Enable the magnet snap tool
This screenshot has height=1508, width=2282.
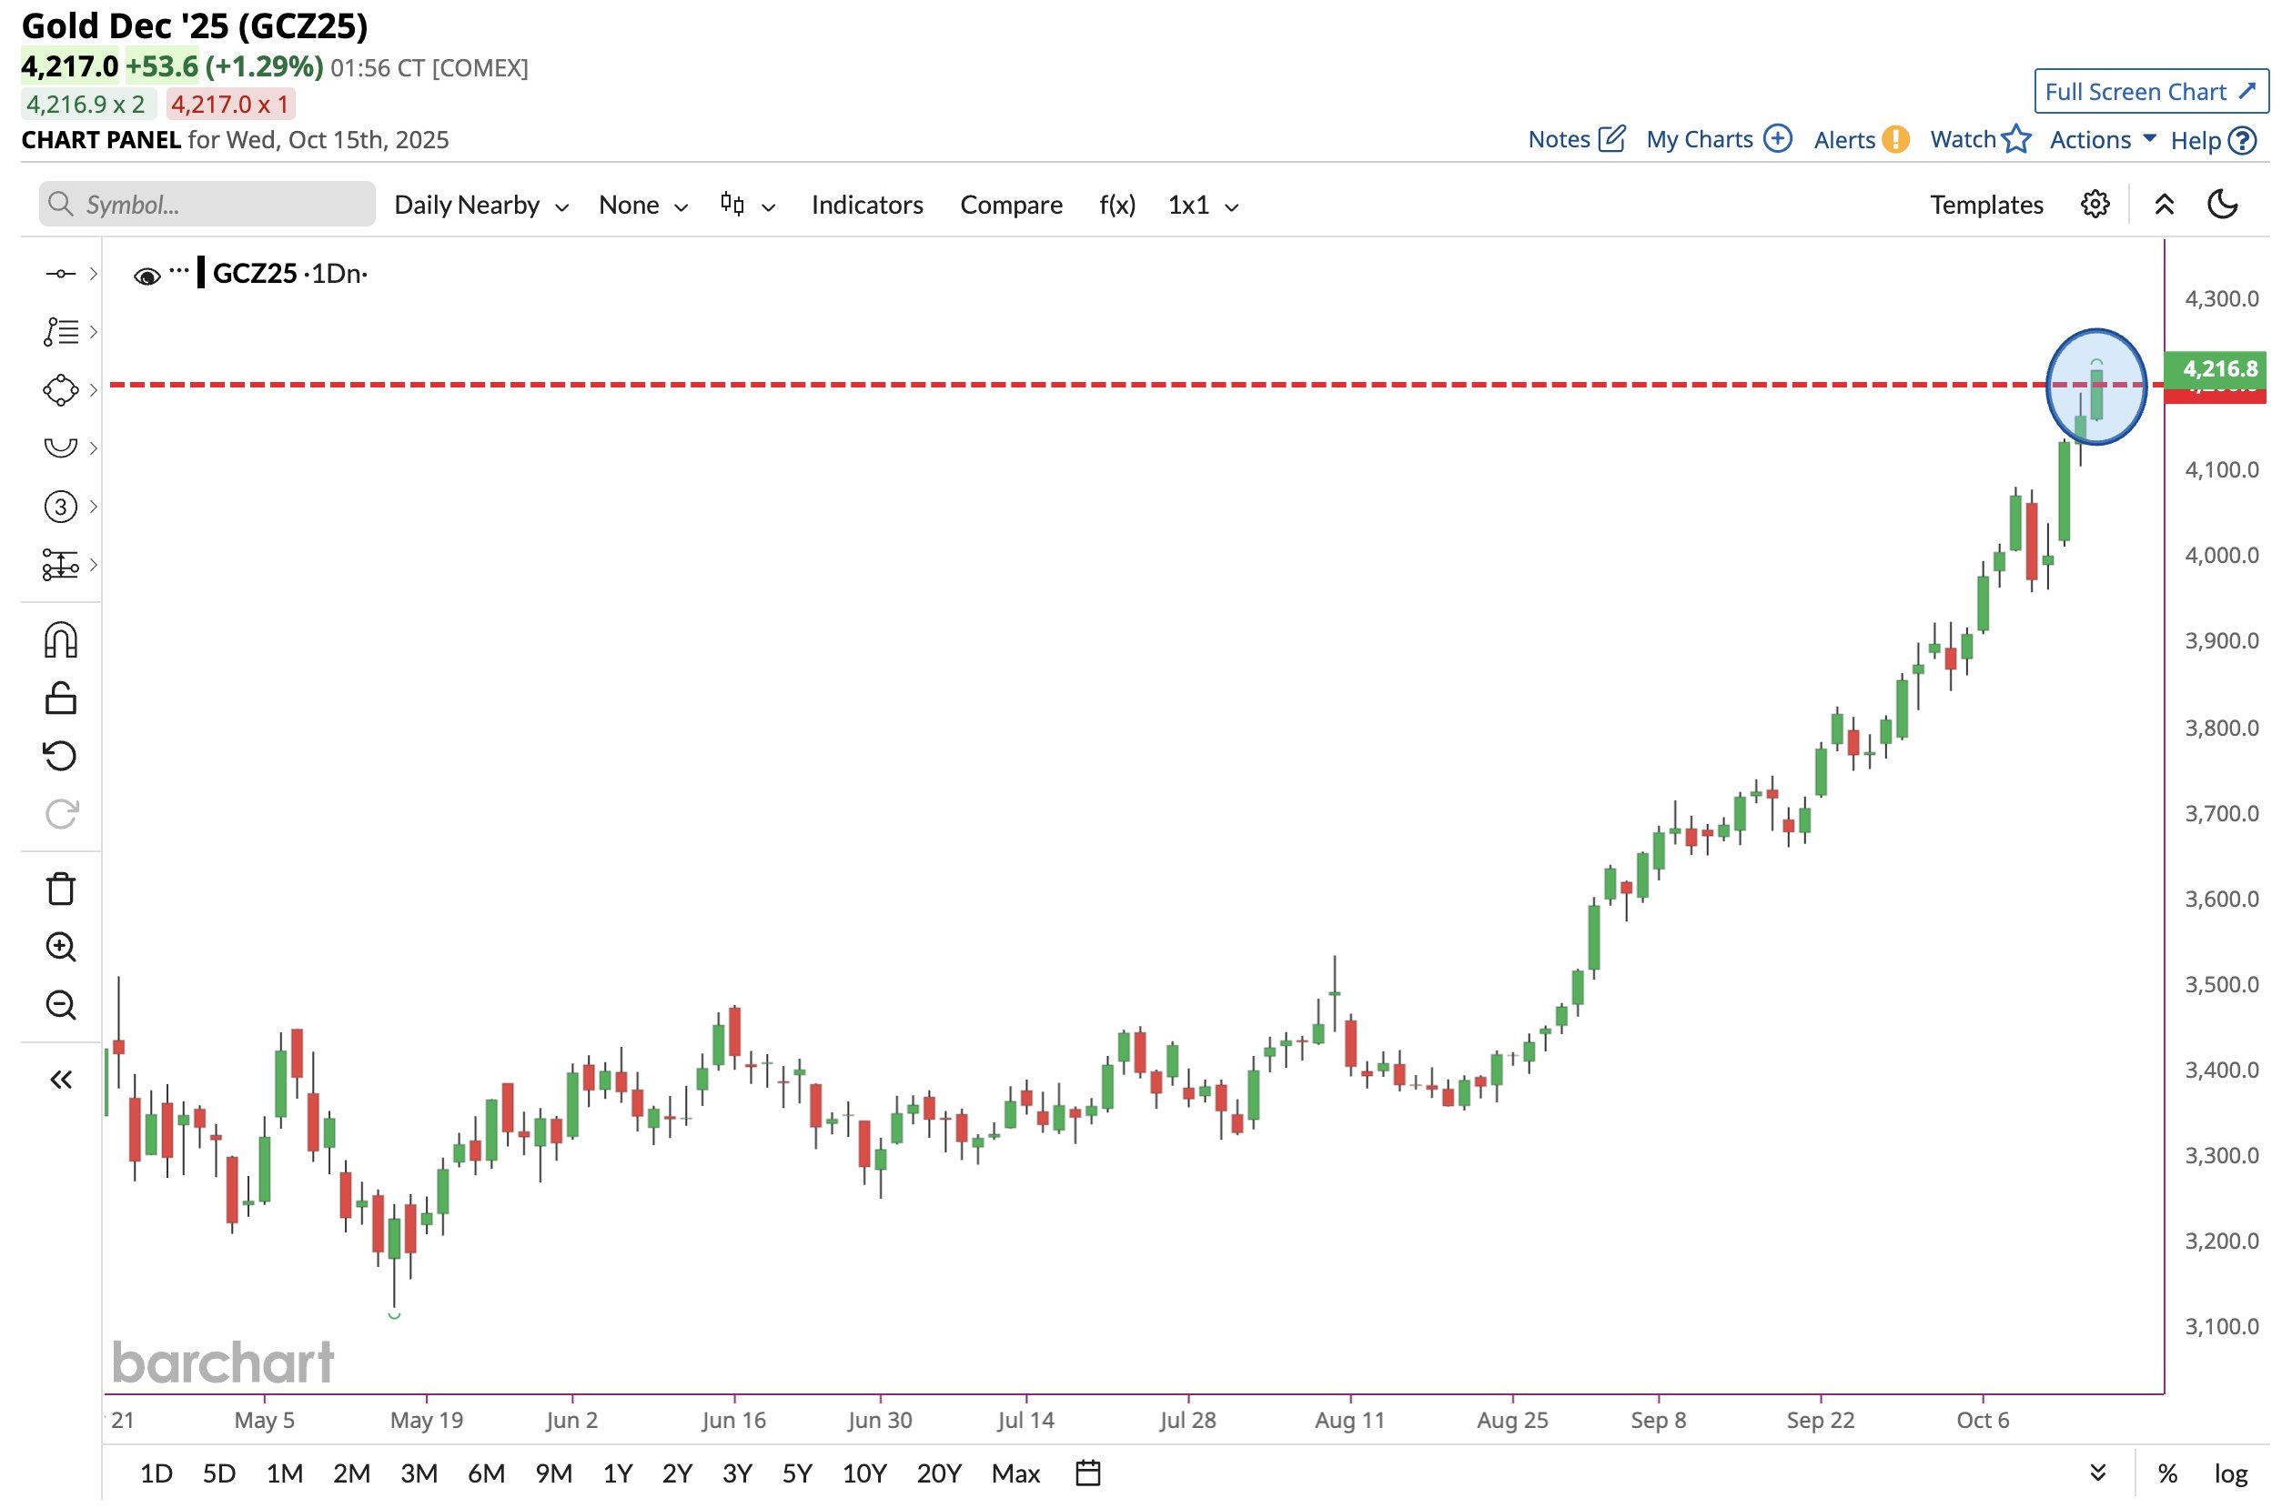pyautogui.click(x=61, y=640)
